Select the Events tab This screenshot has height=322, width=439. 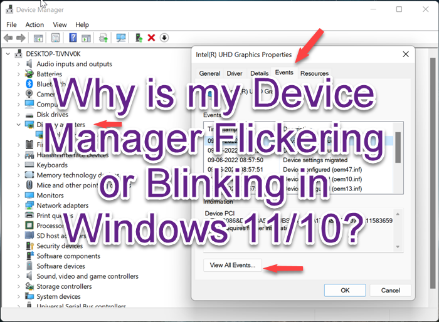[284, 73]
